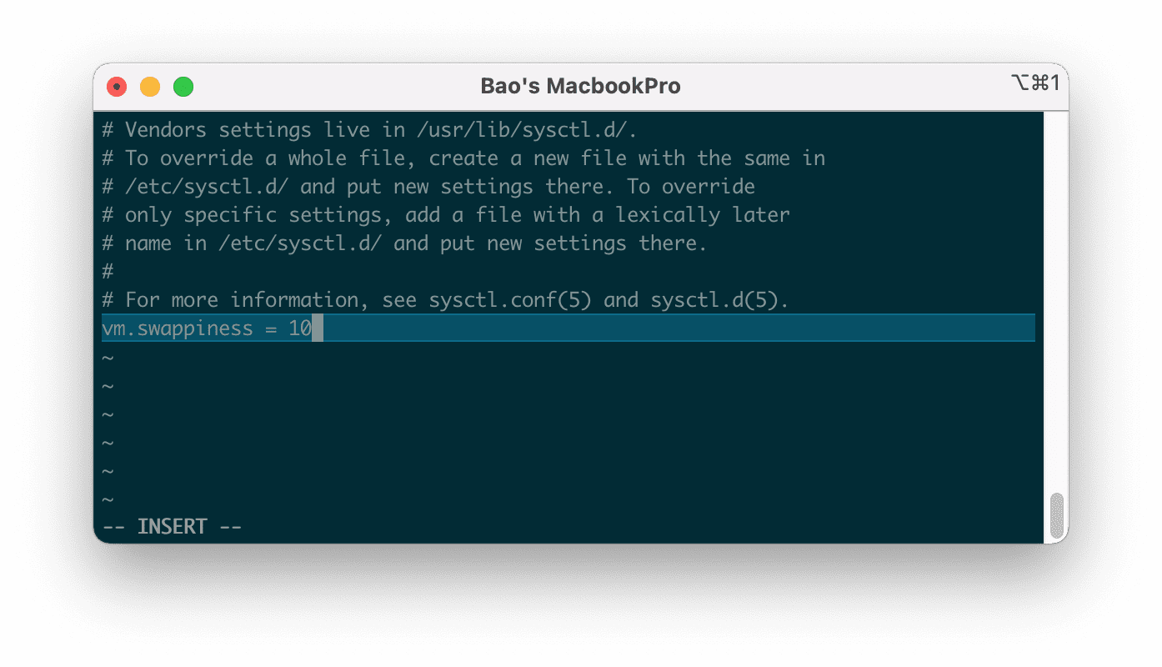The height and width of the screenshot is (667, 1162).
Task: Click the green fullscreen window control
Action: click(183, 86)
